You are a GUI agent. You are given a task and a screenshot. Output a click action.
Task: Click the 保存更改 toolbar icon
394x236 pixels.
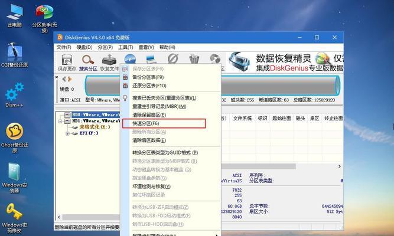(x=67, y=63)
